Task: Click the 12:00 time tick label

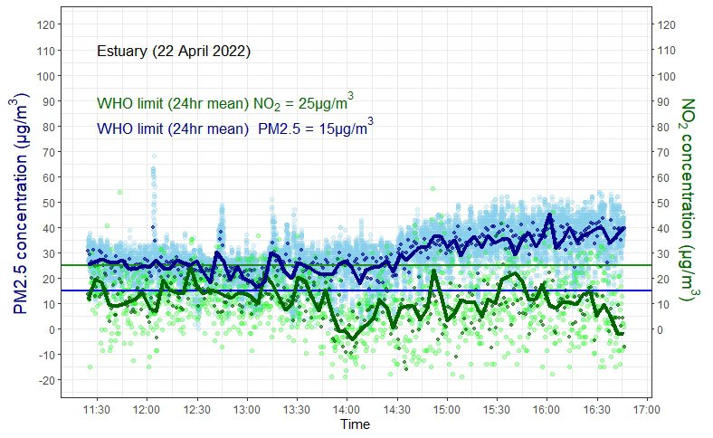Action: pyautogui.click(x=147, y=408)
